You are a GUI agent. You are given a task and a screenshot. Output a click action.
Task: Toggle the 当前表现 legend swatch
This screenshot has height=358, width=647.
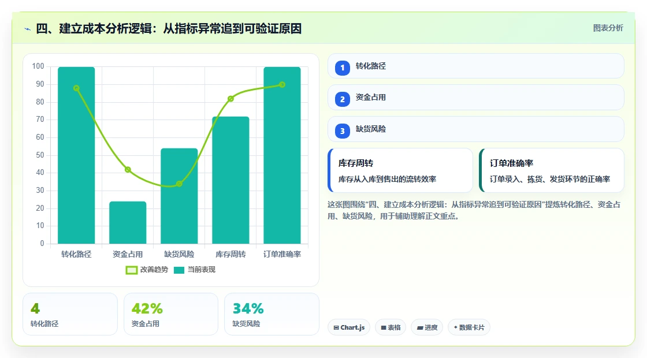(179, 270)
